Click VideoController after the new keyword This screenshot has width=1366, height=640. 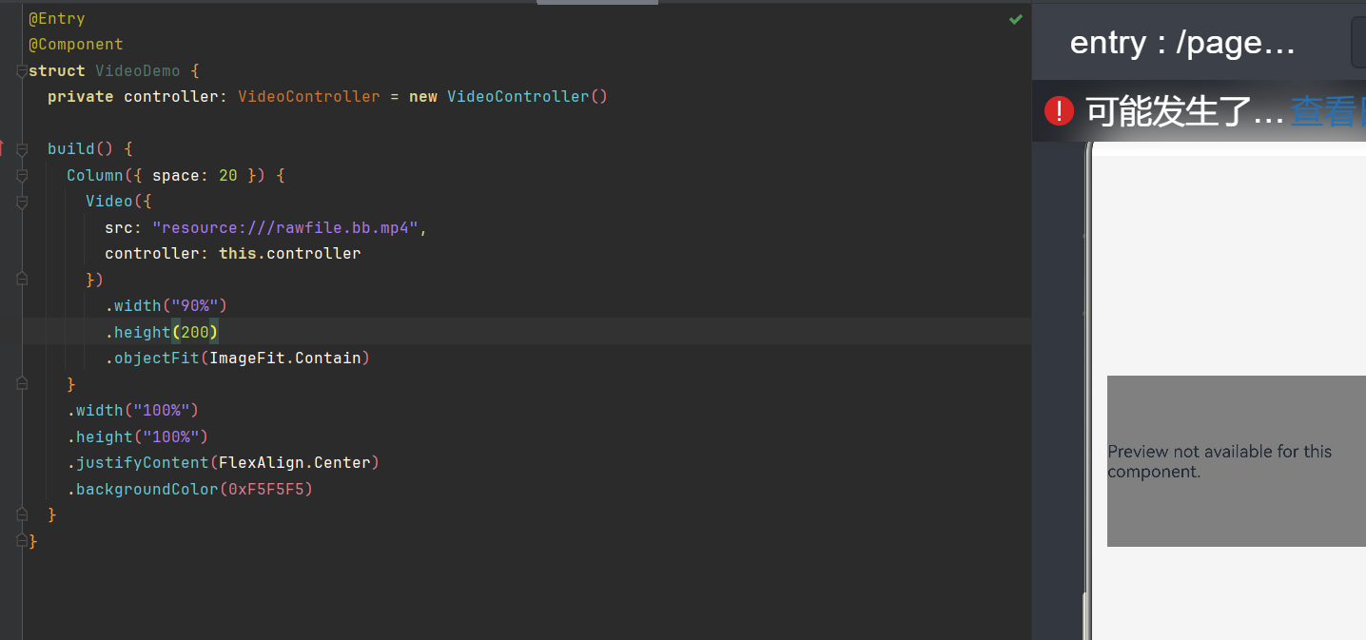(518, 97)
